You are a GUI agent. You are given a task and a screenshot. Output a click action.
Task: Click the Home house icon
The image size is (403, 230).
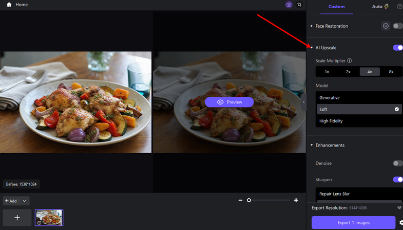pos(9,5)
